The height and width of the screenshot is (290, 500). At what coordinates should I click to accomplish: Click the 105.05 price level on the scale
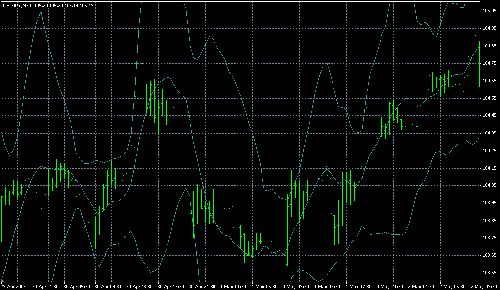pos(489,11)
